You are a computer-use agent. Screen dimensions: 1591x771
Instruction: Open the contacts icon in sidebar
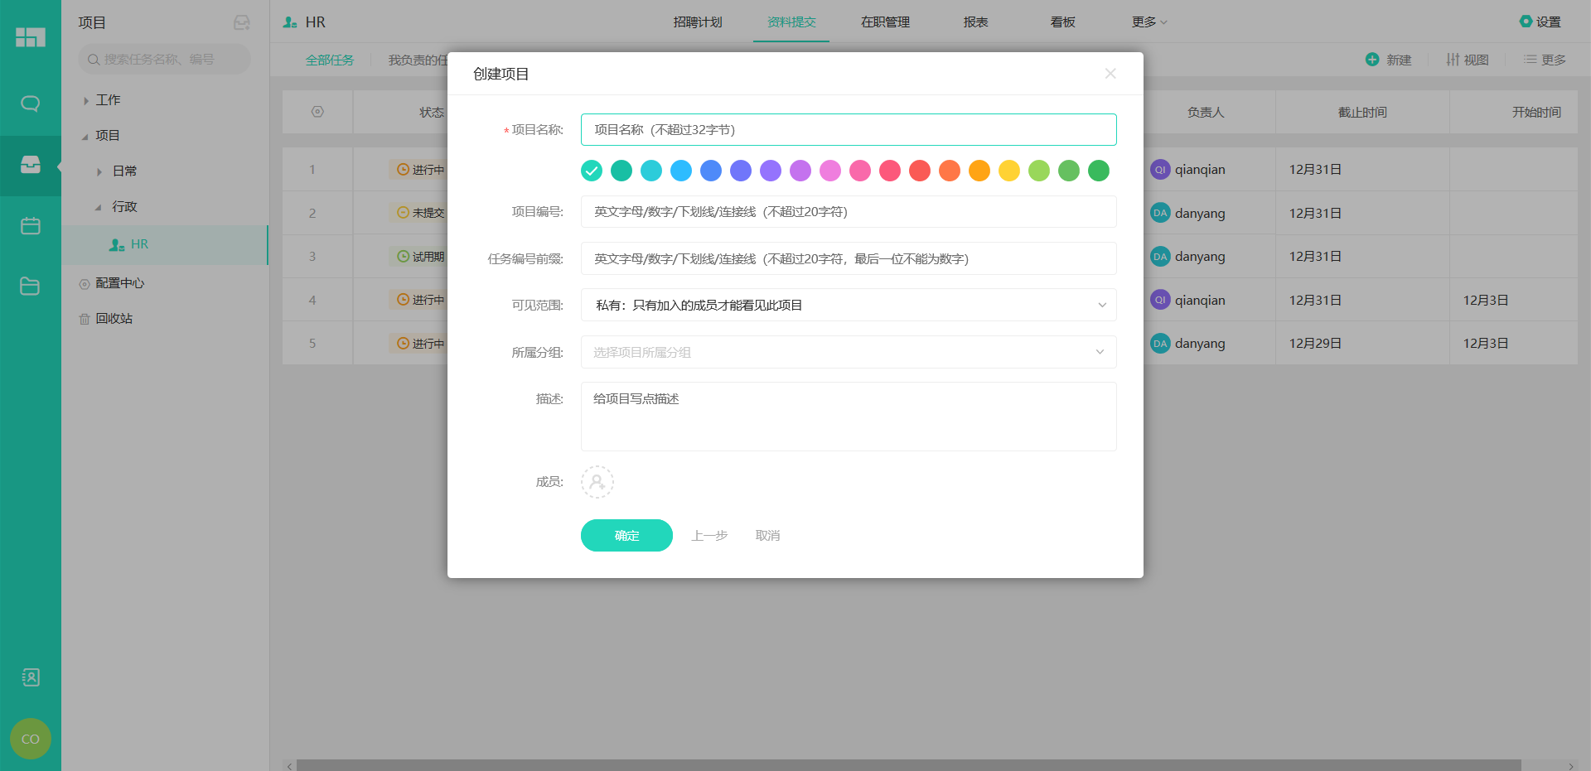tap(31, 677)
